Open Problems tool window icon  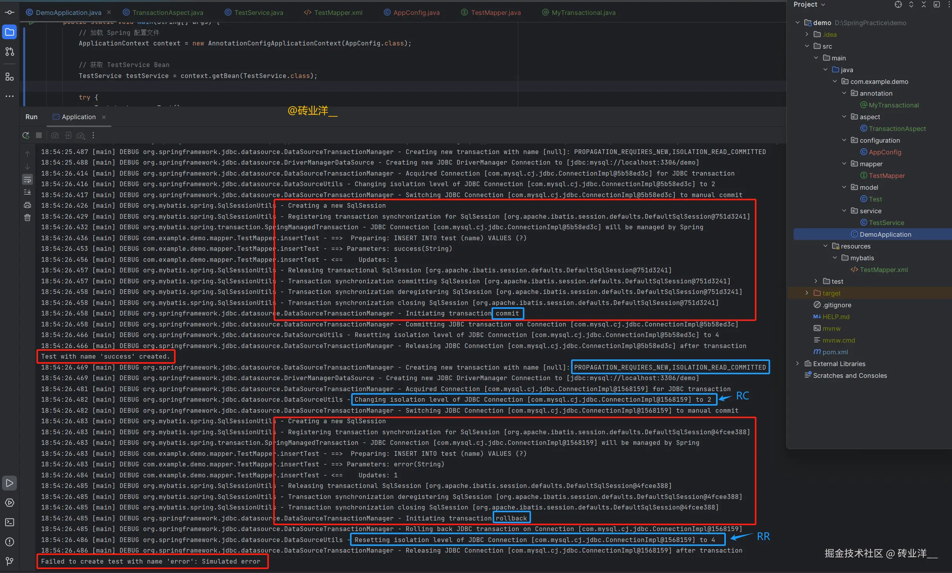pos(9,542)
